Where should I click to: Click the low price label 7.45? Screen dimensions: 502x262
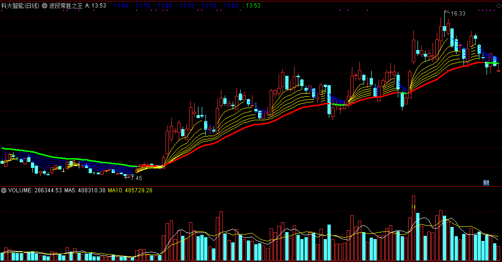point(137,178)
